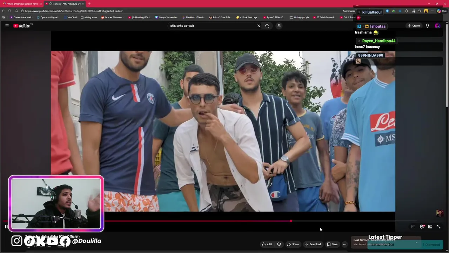Click the tab audio speaker icon
The height and width of the screenshot is (253, 449).
click(x=51, y=4)
